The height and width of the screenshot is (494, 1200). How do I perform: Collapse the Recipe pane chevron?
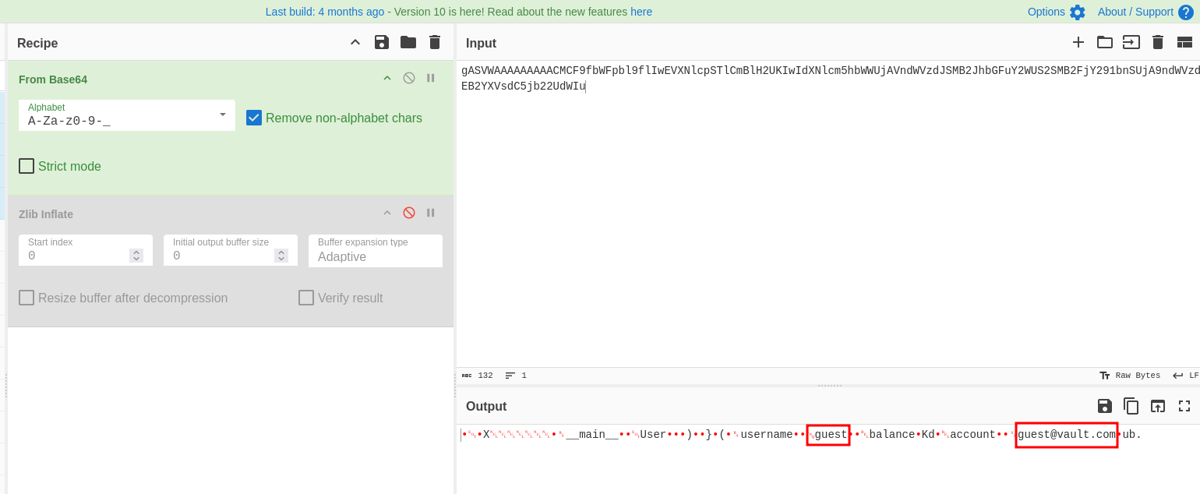coord(355,42)
